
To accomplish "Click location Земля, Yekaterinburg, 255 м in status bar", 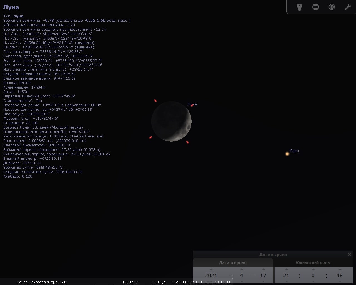I will point(41,282).
